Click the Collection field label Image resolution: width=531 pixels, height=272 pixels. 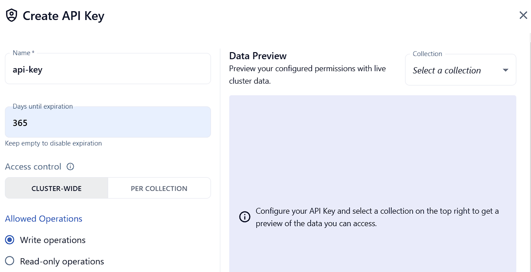427,54
